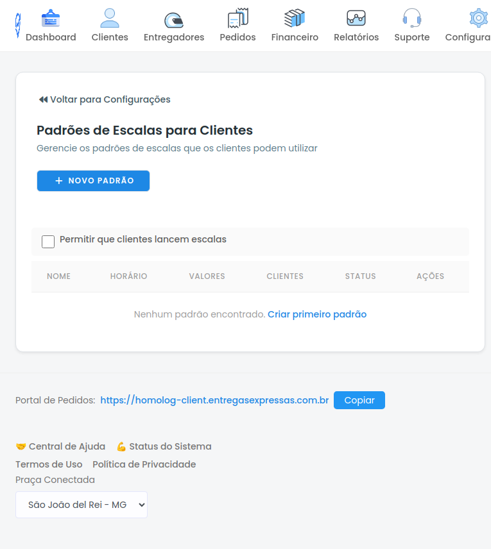
Task: Follow the 'Criar primeiro padrão' link
Action: tap(317, 314)
